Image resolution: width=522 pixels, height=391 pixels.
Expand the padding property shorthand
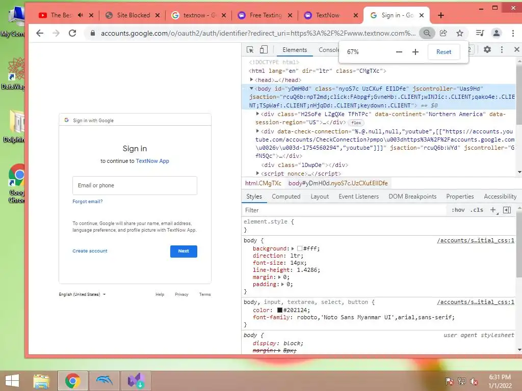[283, 284]
